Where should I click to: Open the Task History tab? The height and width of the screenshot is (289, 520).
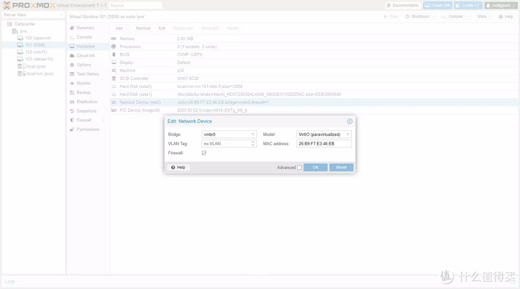pos(88,74)
